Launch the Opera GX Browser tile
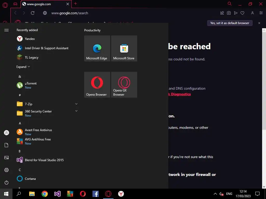The image size is (266, 199). tap(124, 85)
